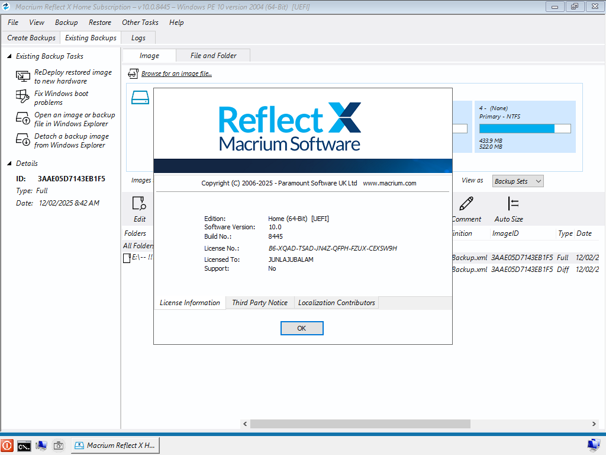Tick the checkbox beside the E:\ folder
This screenshot has height=455, width=606.
tap(127, 258)
